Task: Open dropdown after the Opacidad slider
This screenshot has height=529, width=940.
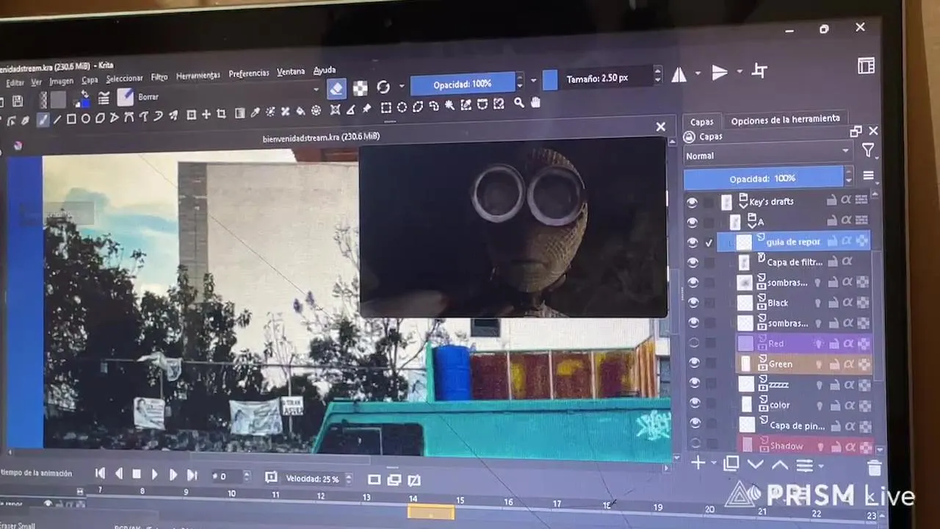Action: [534, 81]
